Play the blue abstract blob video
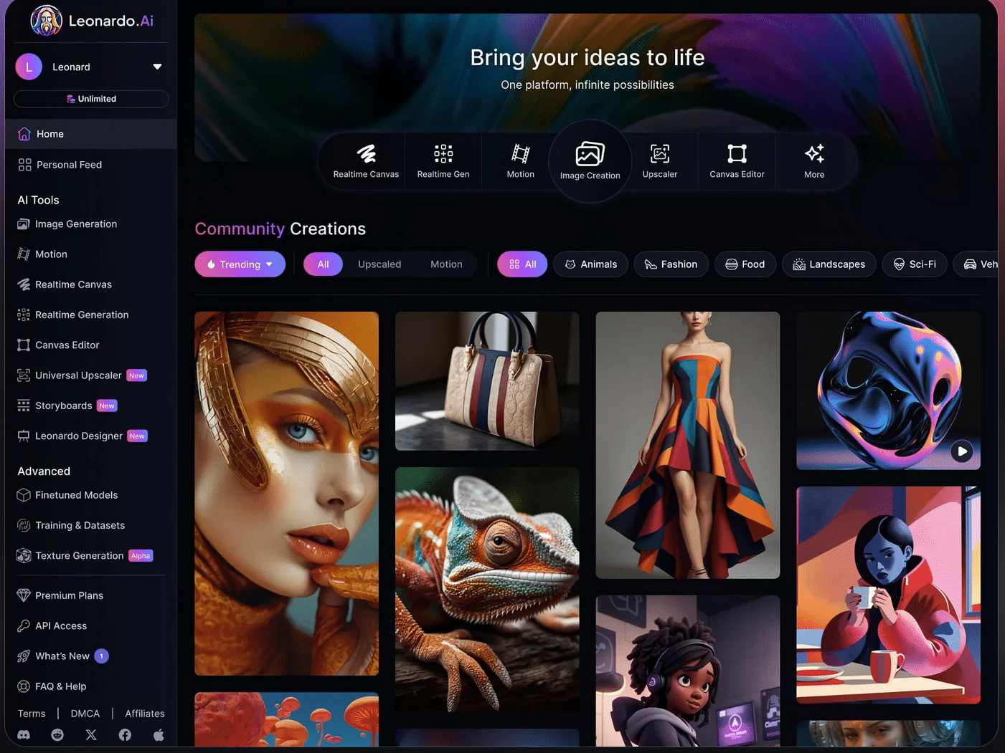This screenshot has width=1005, height=753. [x=961, y=451]
